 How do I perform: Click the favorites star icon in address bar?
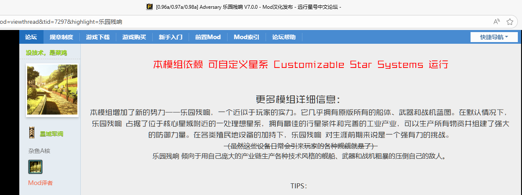tap(510, 22)
